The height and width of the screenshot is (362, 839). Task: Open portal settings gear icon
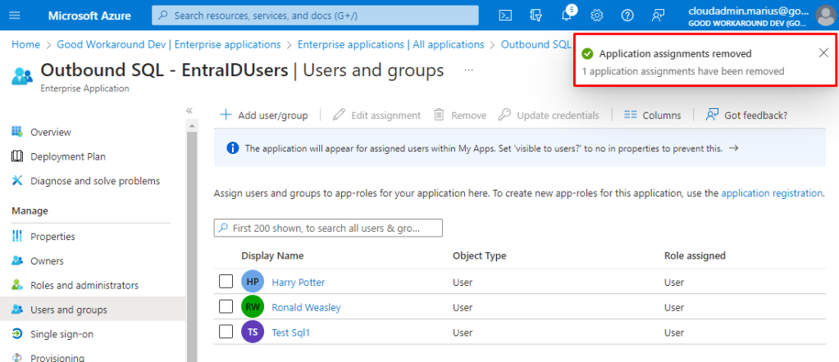(597, 16)
